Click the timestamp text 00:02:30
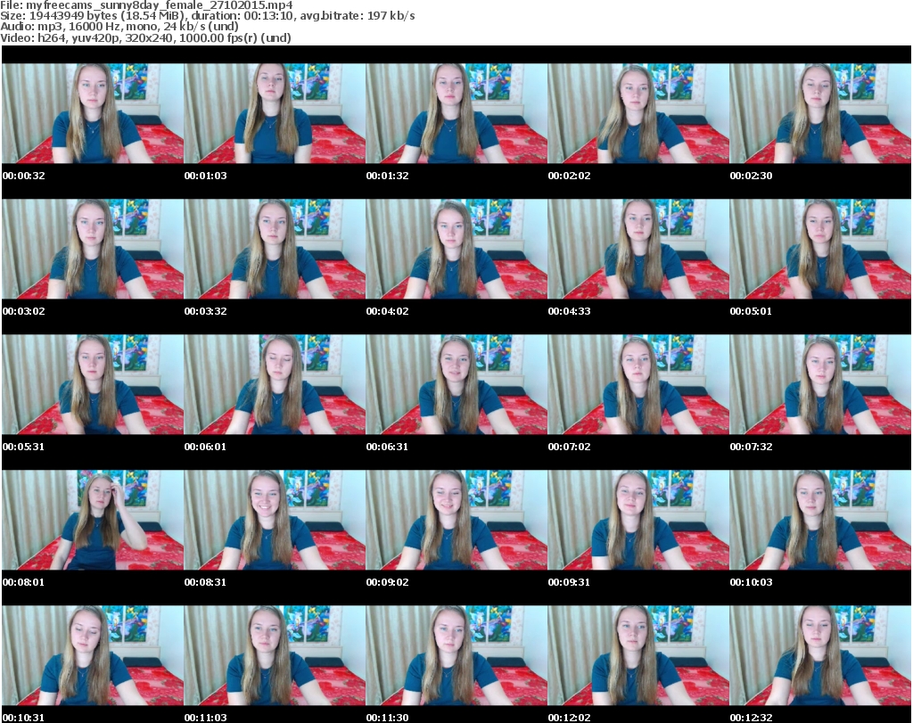Image resolution: width=913 pixels, height=723 pixels. (751, 176)
